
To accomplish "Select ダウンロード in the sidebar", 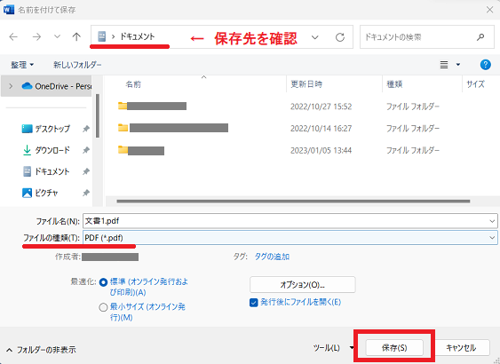I will (52, 150).
